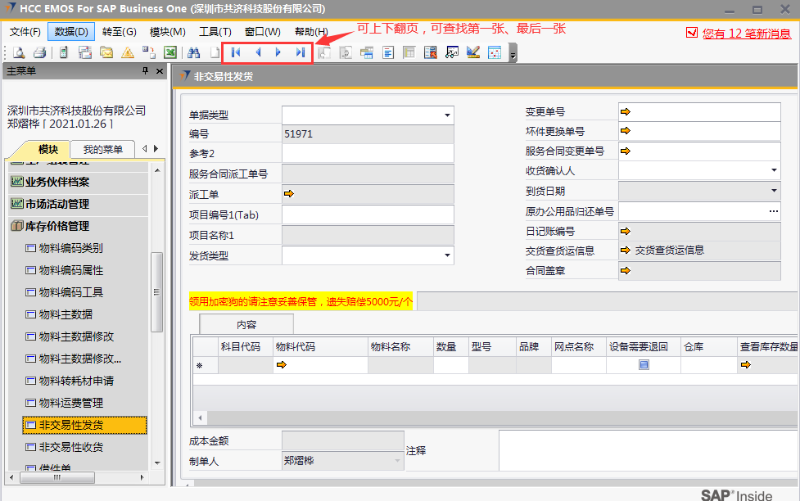Jump to the first record
The height and width of the screenshot is (501, 800).
[x=236, y=52]
